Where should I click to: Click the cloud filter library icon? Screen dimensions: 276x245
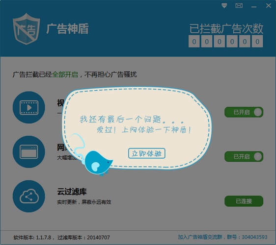point(29,196)
